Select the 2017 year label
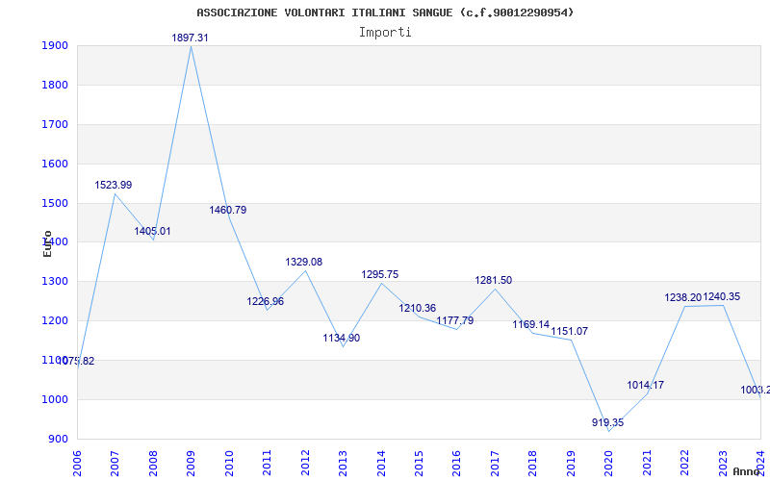Image resolution: width=770 pixels, height=481 pixels. coord(495,464)
